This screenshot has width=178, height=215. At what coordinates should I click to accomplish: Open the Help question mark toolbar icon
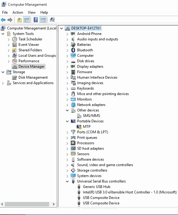(x=36, y=20)
